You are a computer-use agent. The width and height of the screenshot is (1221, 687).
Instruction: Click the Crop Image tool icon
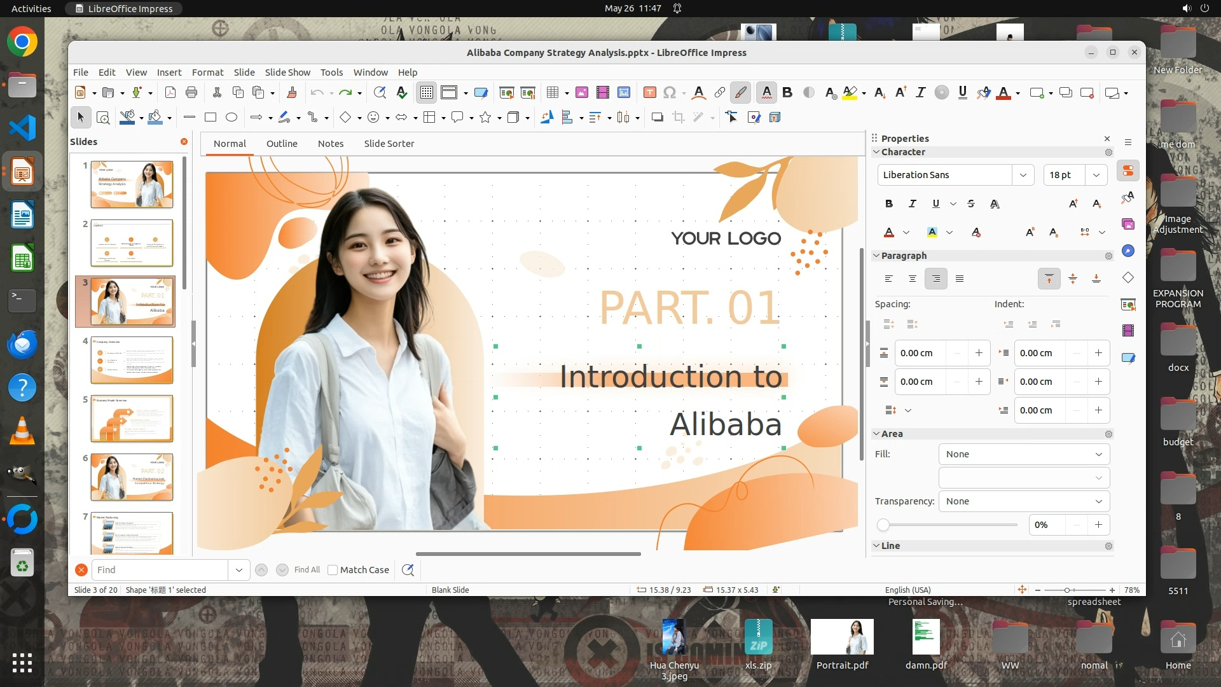[x=679, y=117]
